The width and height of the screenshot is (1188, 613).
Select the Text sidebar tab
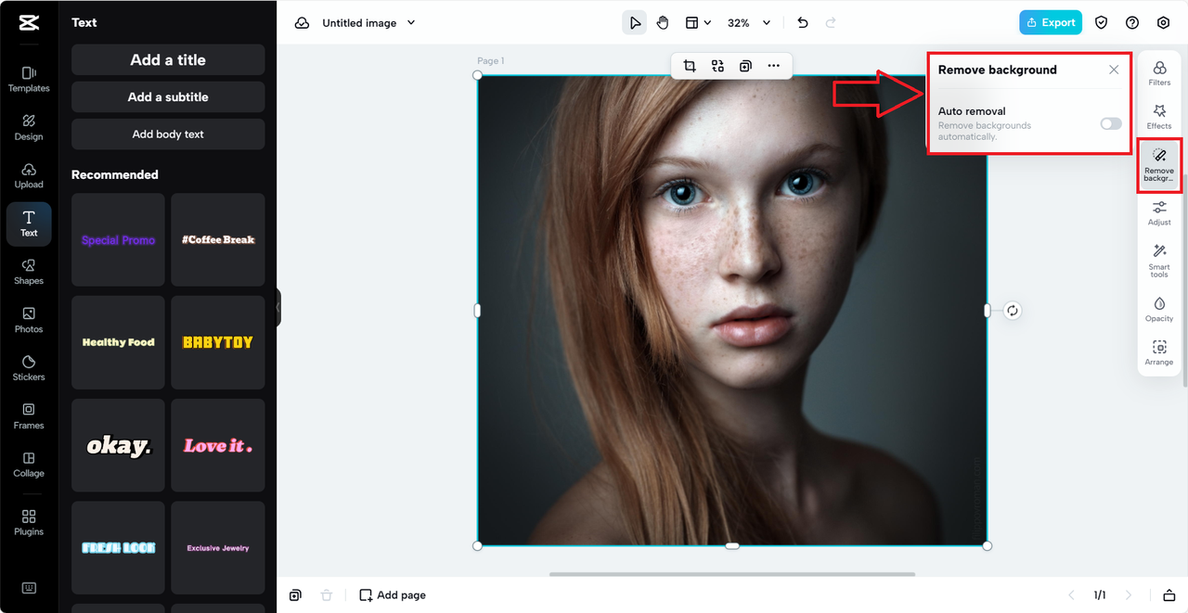pos(29,223)
